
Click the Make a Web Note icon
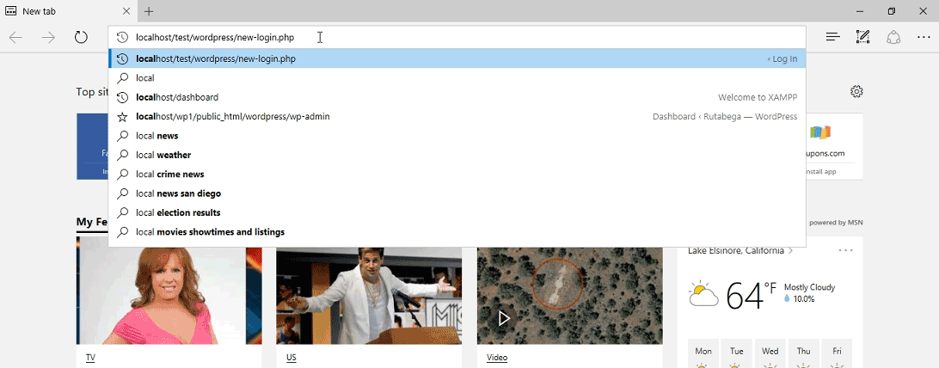[x=862, y=37]
